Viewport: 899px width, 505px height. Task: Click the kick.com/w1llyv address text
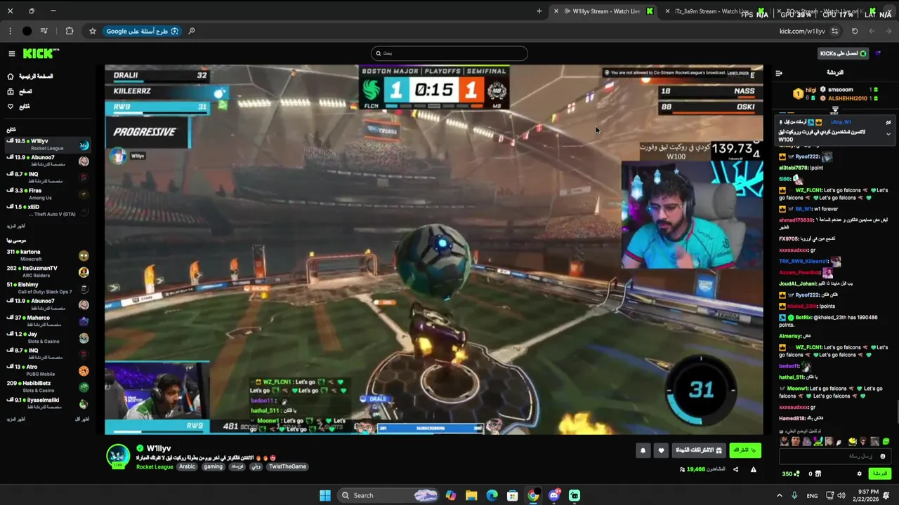pos(802,31)
